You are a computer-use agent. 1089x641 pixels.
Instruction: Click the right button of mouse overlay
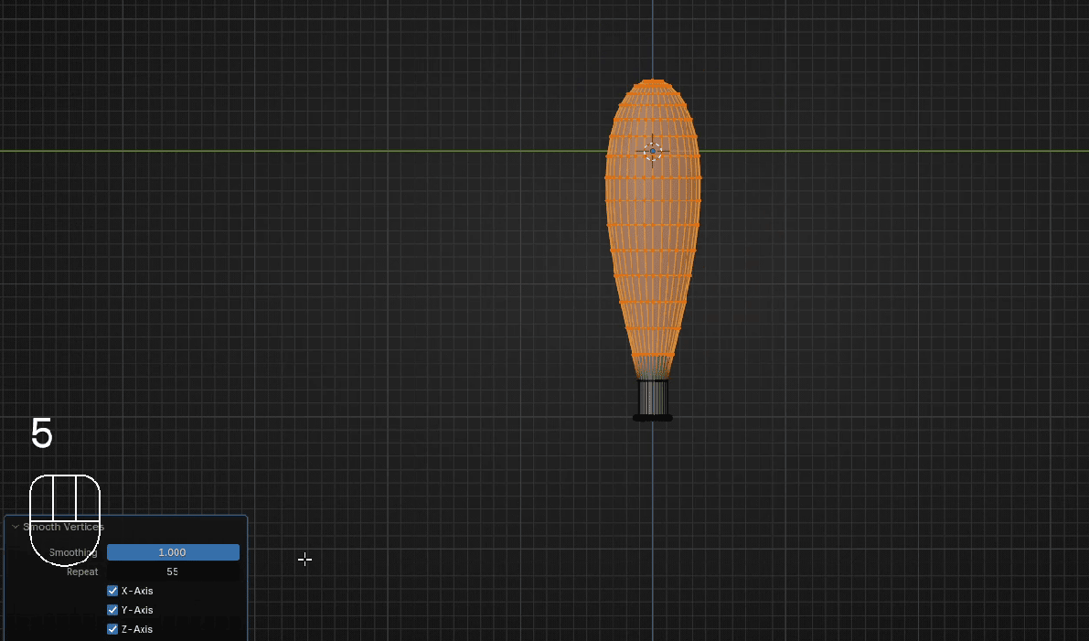[x=88, y=497]
